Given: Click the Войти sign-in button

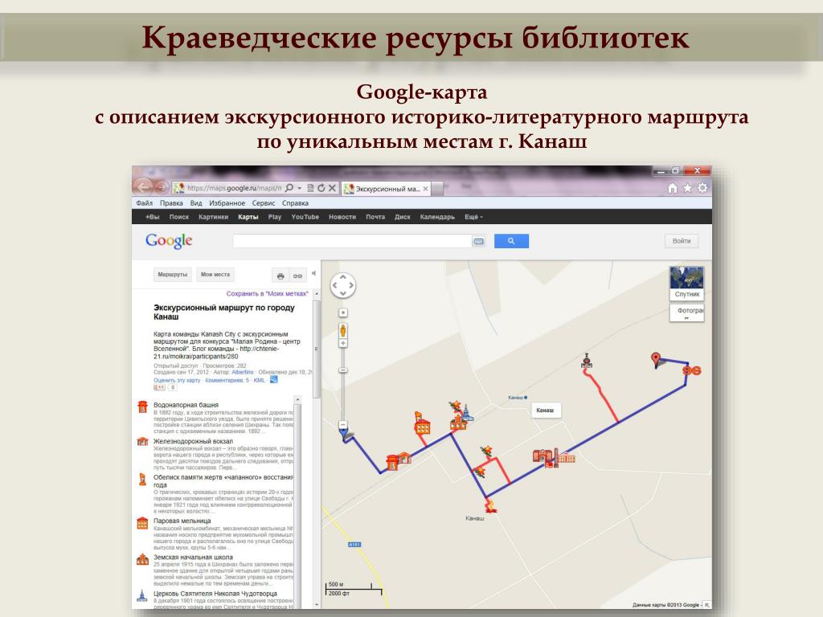Looking at the screenshot, I should point(682,241).
